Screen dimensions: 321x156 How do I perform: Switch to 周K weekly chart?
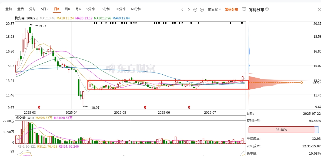click(x=68, y=9)
